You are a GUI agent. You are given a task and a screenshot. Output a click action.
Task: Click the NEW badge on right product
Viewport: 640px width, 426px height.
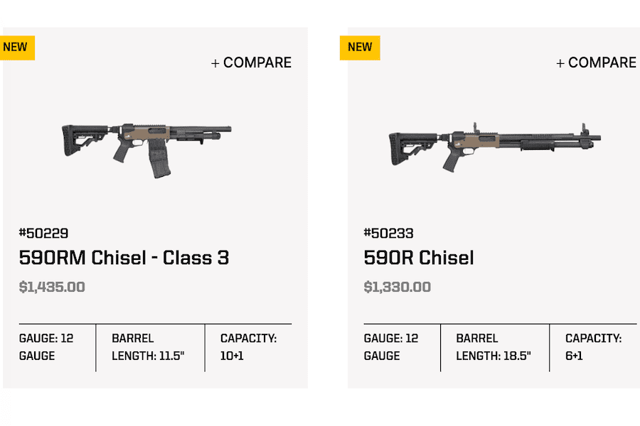(x=360, y=47)
